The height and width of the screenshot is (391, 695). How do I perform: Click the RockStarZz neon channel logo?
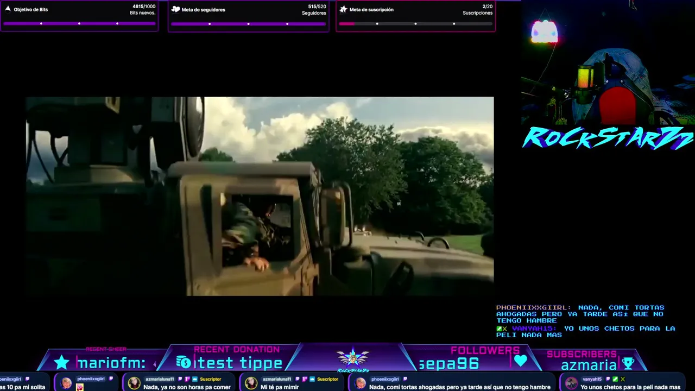click(608, 138)
